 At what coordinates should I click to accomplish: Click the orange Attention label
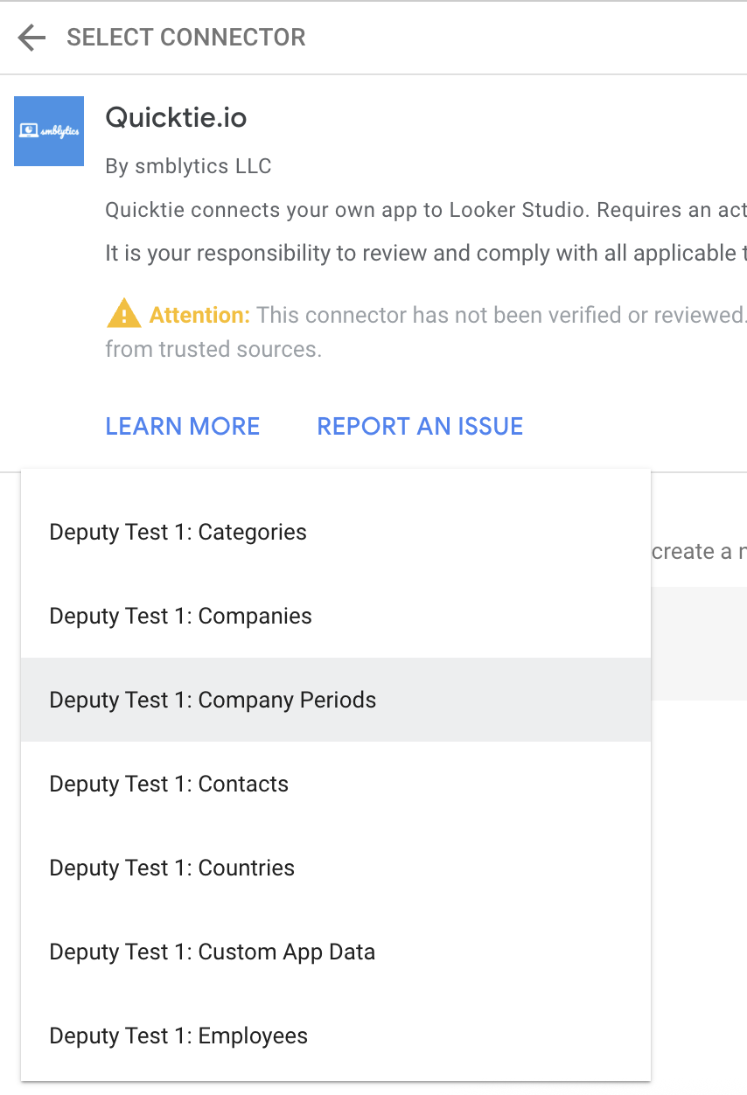tap(199, 315)
